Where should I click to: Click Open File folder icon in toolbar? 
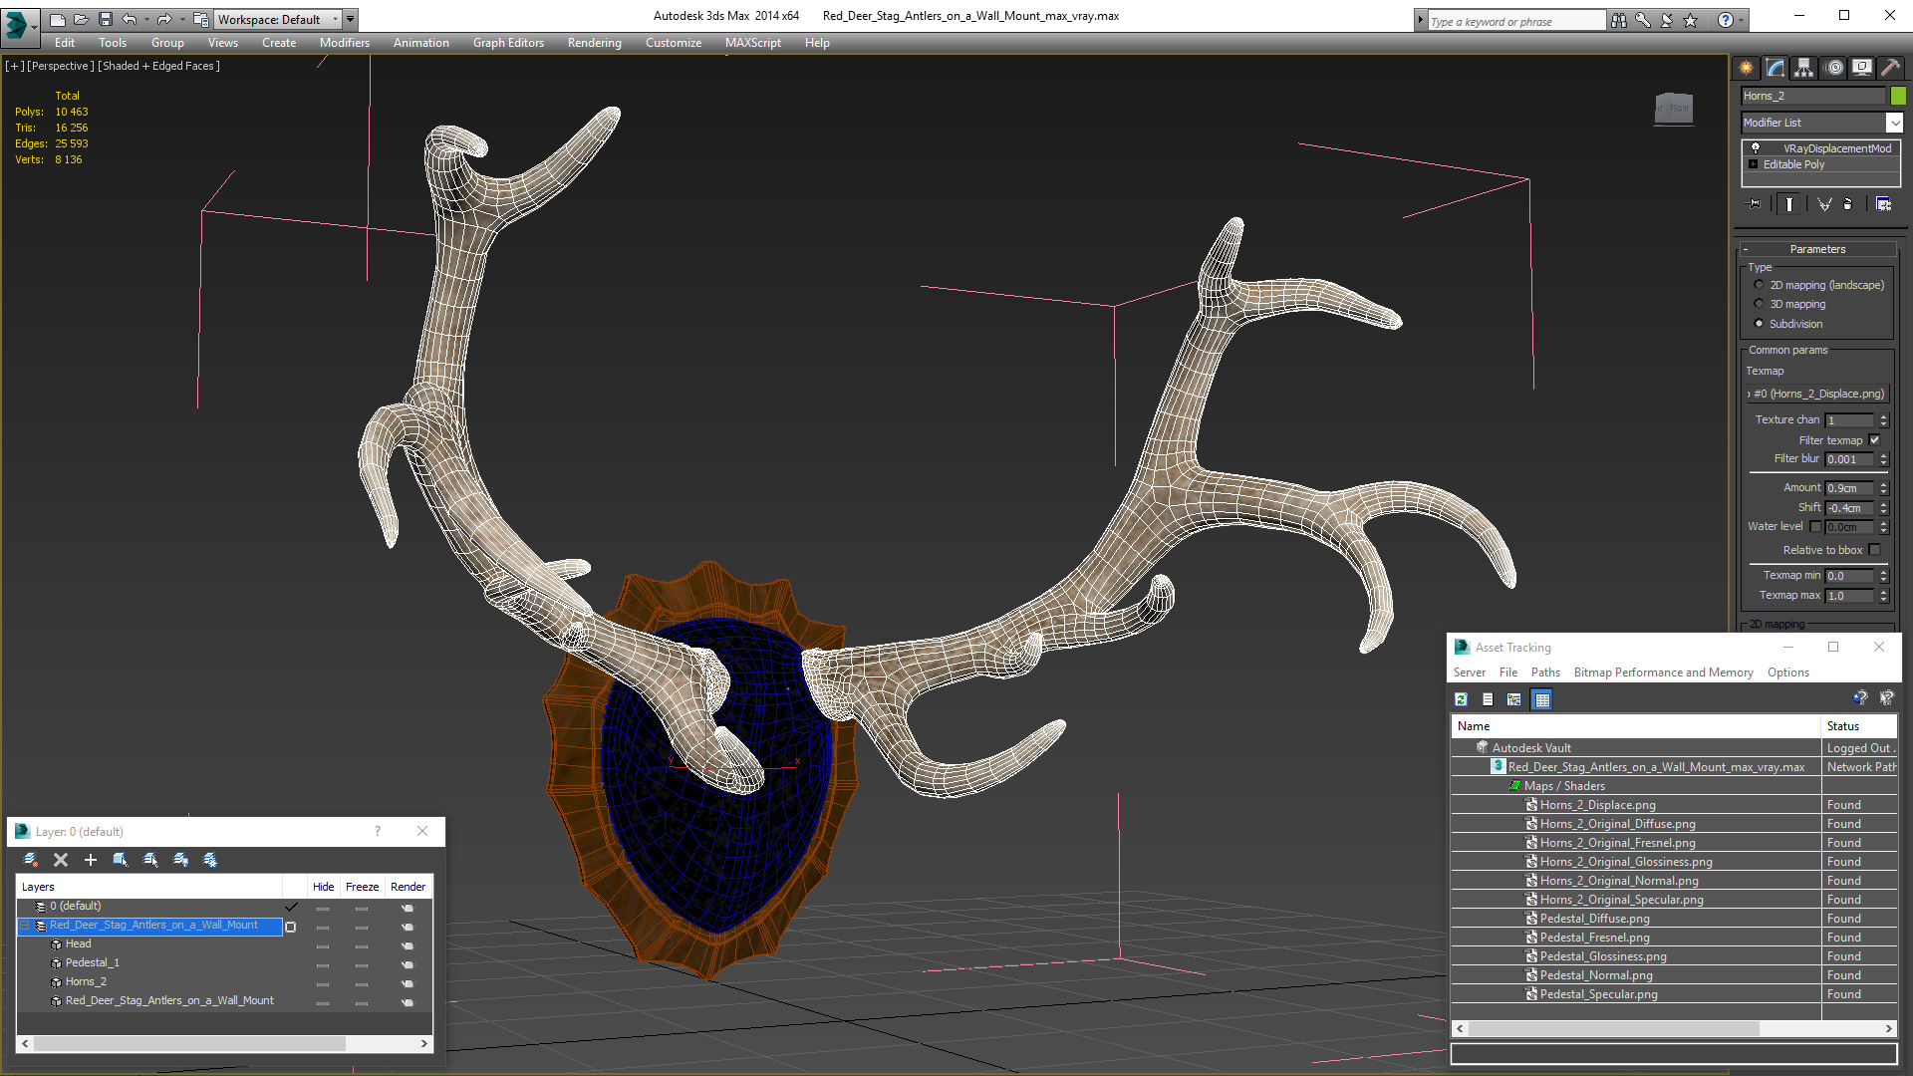tap(82, 19)
